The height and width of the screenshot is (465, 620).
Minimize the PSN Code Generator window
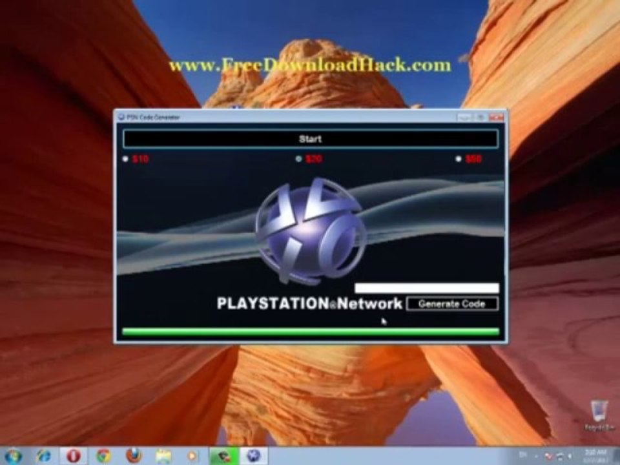(x=464, y=118)
